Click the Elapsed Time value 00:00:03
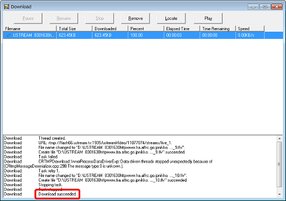Image resolution: width=286 pixels, height=201 pixels. [174, 35]
